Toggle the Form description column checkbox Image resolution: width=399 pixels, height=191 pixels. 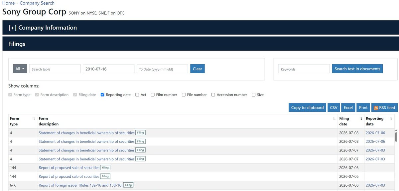coord(37,95)
